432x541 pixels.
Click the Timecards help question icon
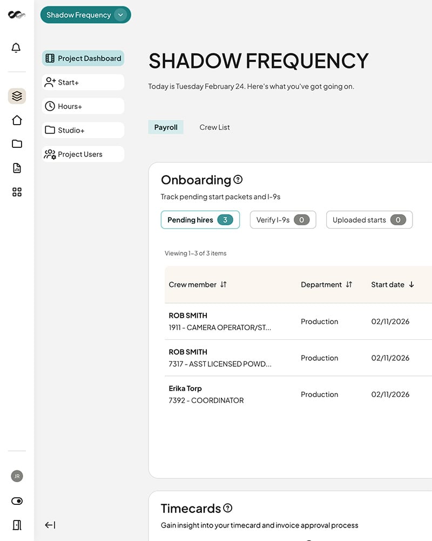pyautogui.click(x=227, y=508)
